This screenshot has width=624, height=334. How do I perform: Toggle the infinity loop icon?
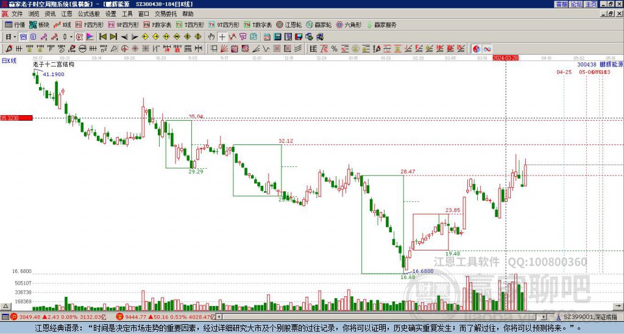point(487,49)
